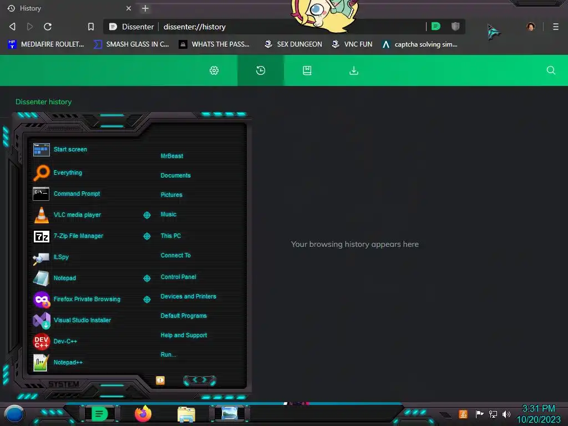Open the VNC FUN bookmark
The height and width of the screenshot is (426, 568).
pos(352,44)
